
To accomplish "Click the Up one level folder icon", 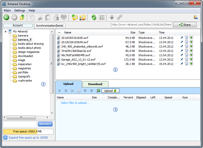I will [22, 17].
